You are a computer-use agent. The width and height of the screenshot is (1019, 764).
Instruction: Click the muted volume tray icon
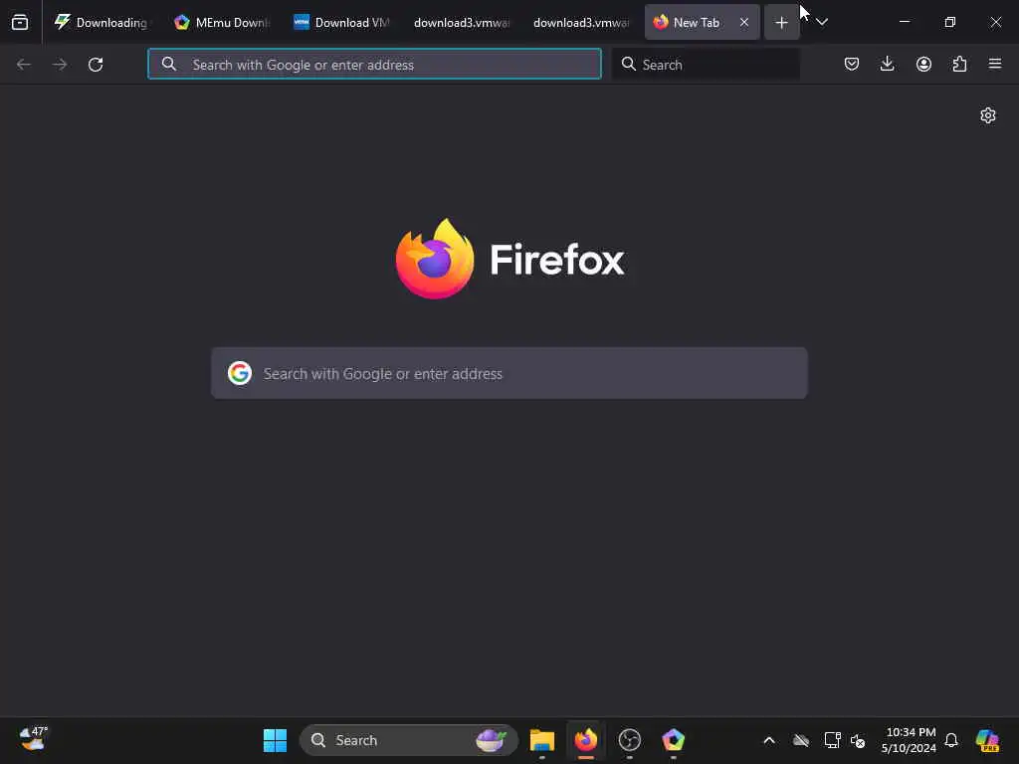(858, 740)
